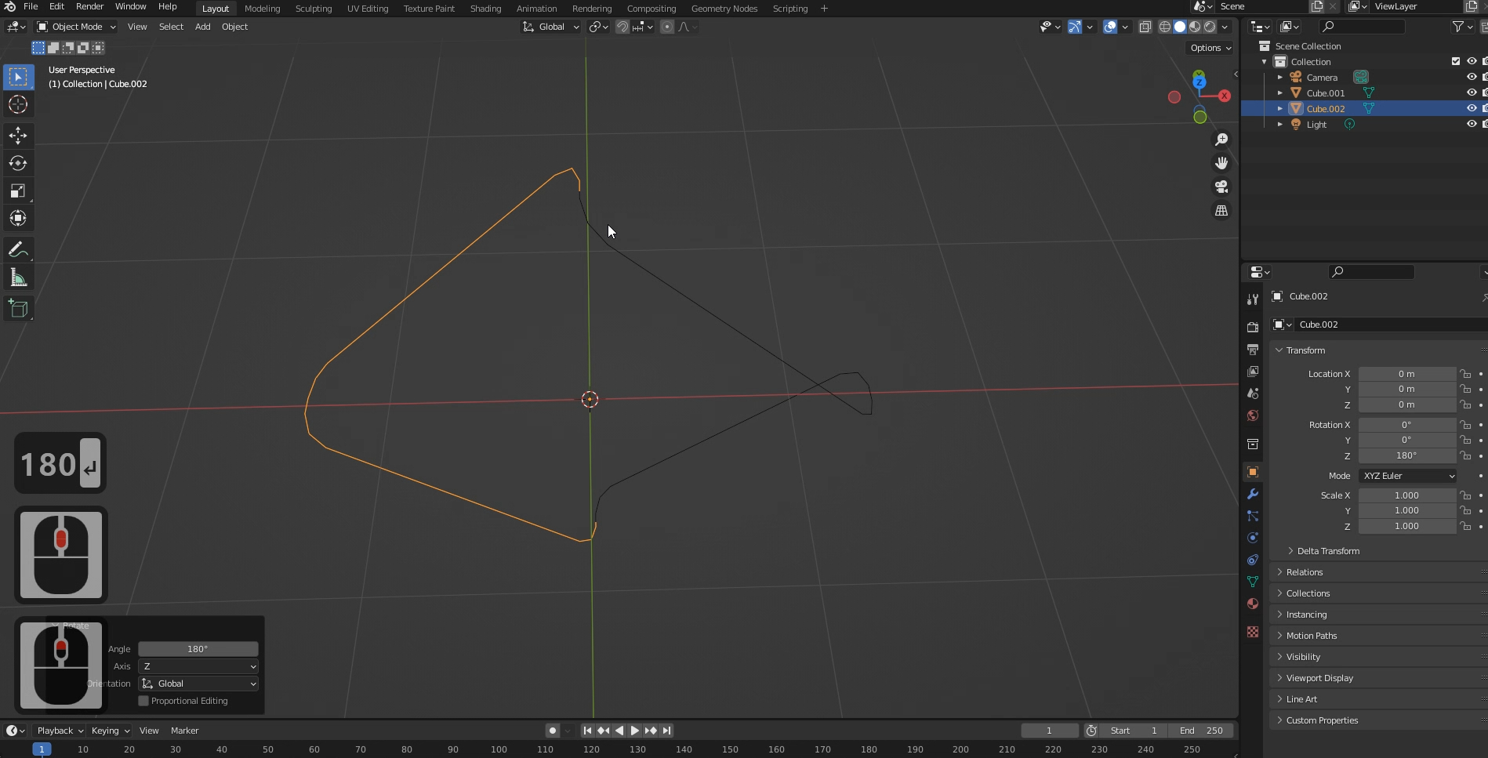Open the Modifiers wrench properties tab
1488x758 pixels.
coord(1253,494)
